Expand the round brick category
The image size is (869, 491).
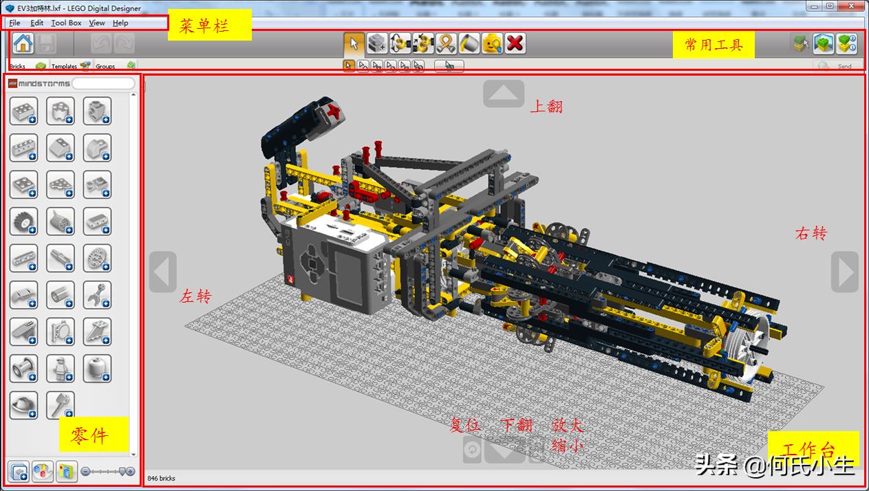(61, 111)
